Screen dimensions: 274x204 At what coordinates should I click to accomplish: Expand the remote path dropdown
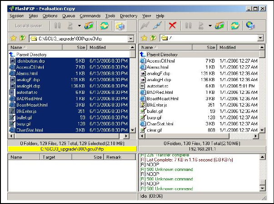pos(260,38)
